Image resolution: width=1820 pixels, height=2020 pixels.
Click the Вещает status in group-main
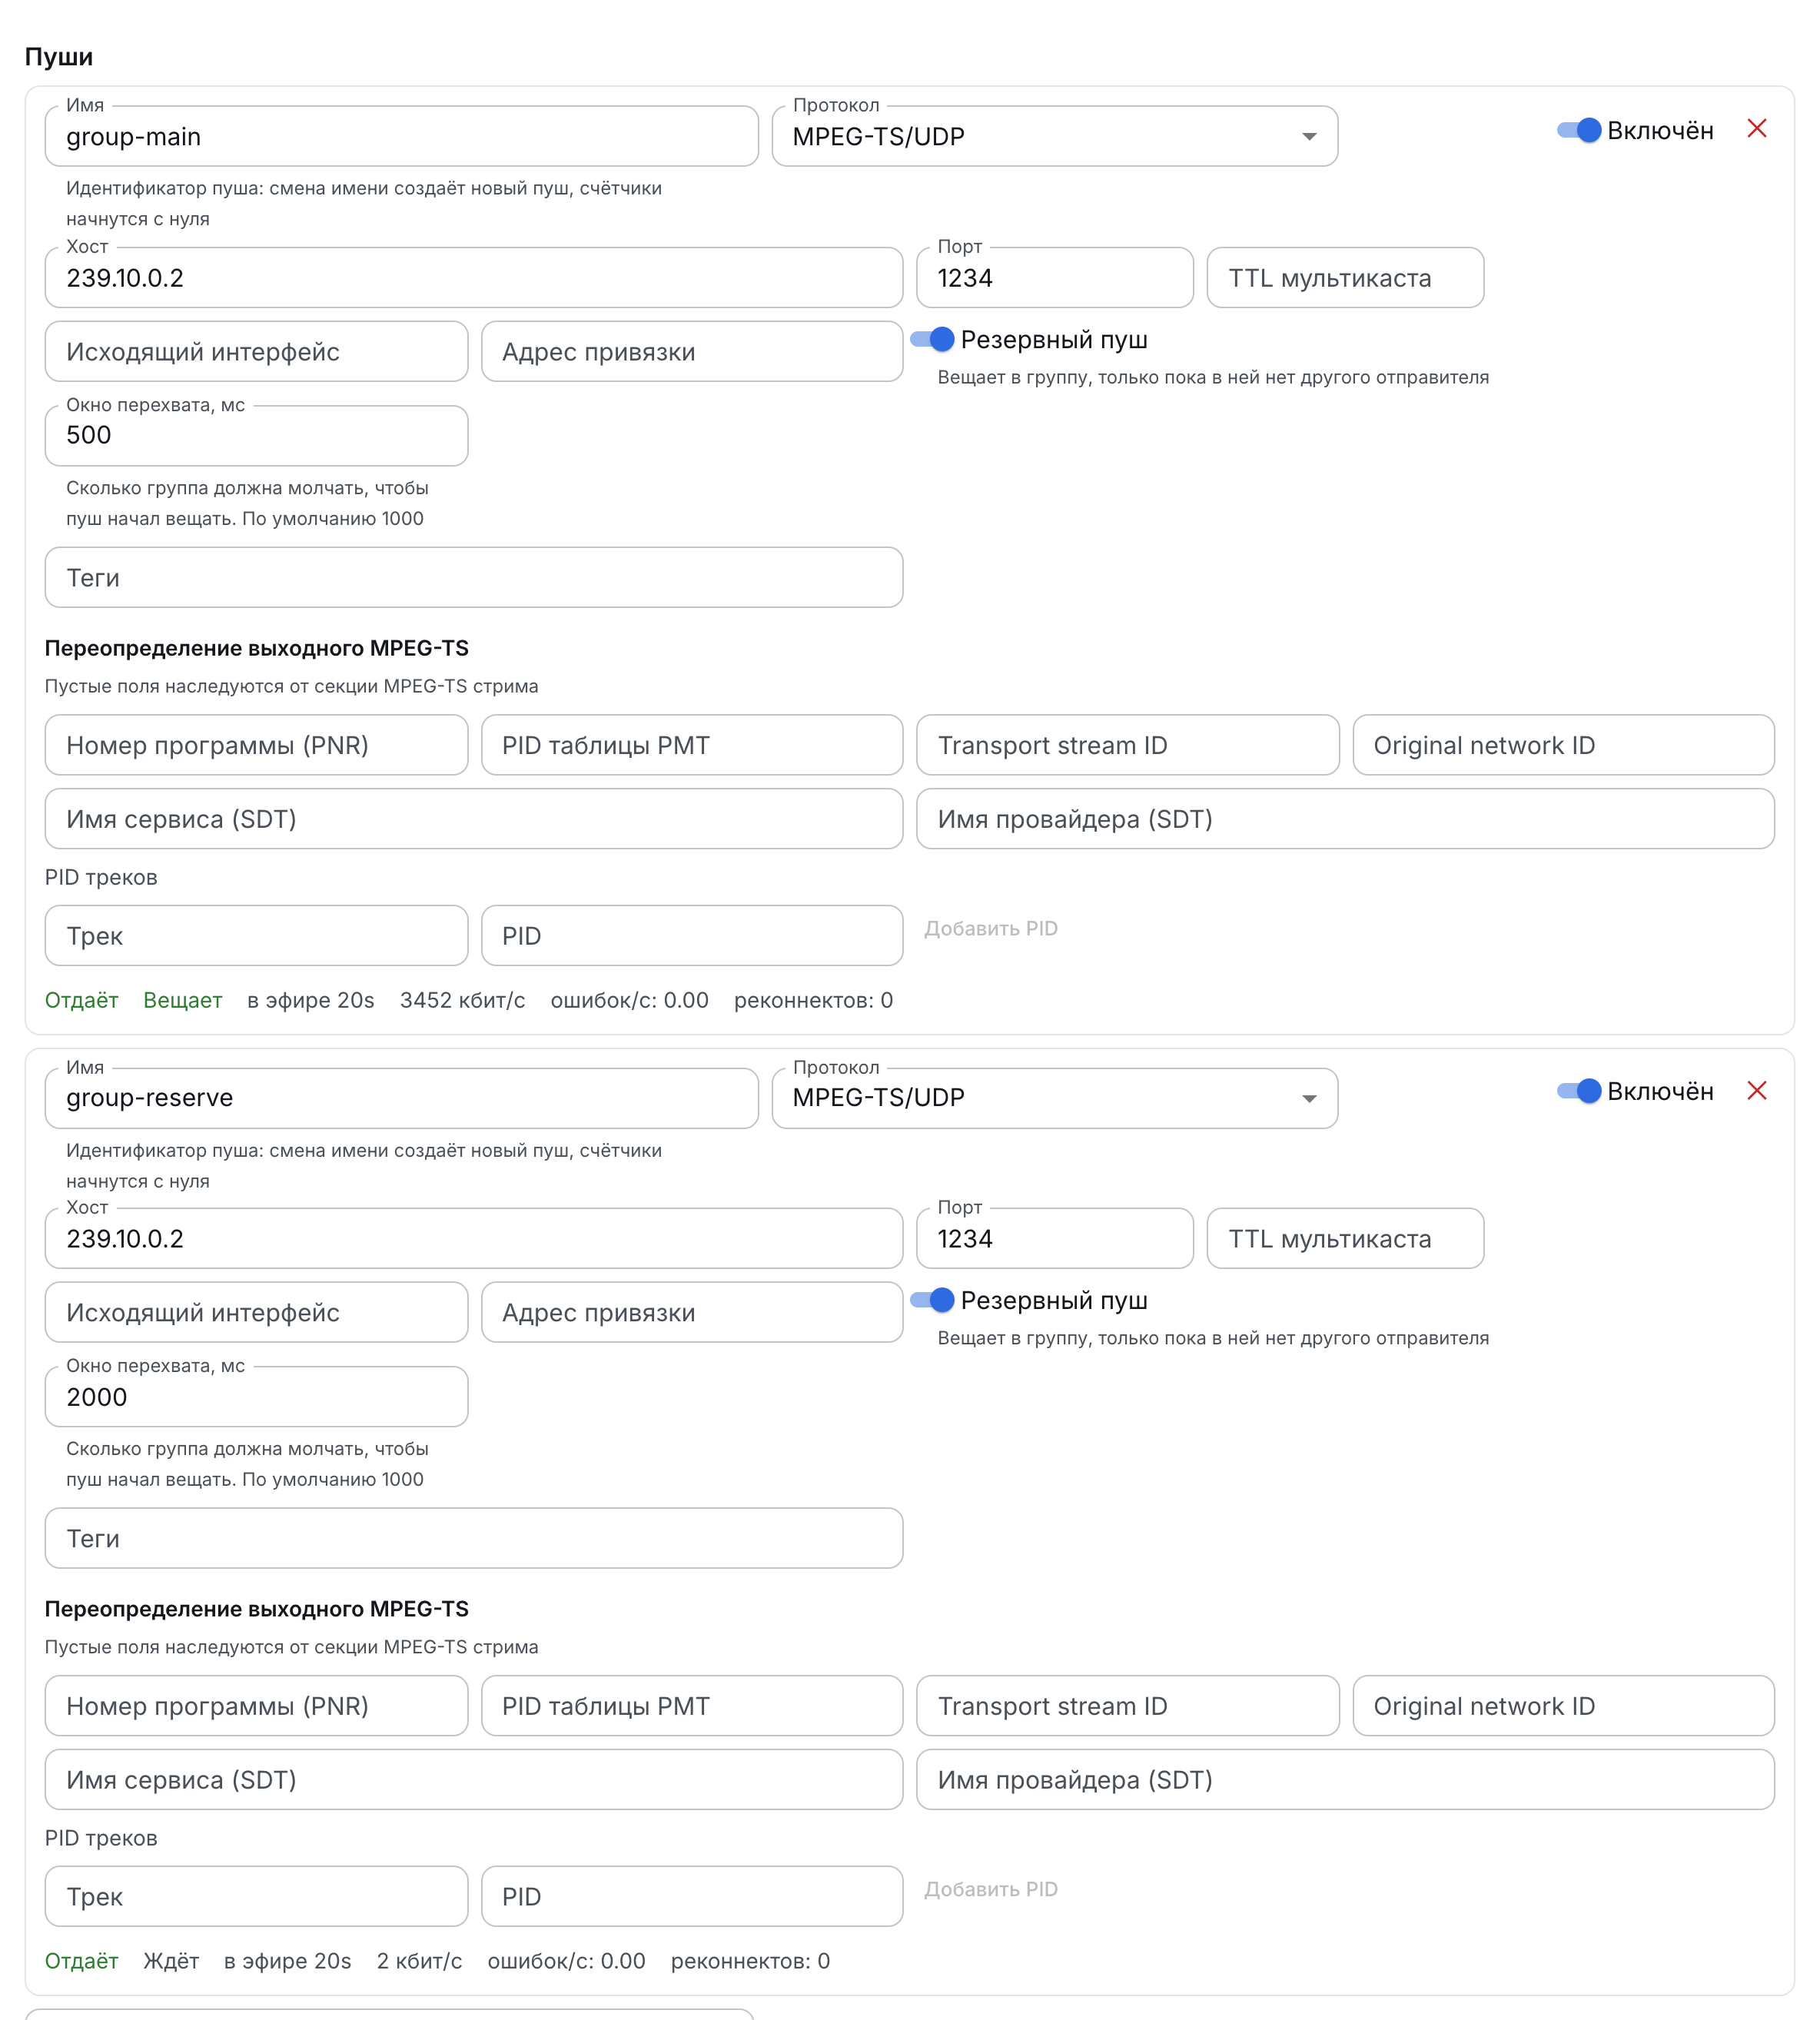click(x=183, y=1001)
